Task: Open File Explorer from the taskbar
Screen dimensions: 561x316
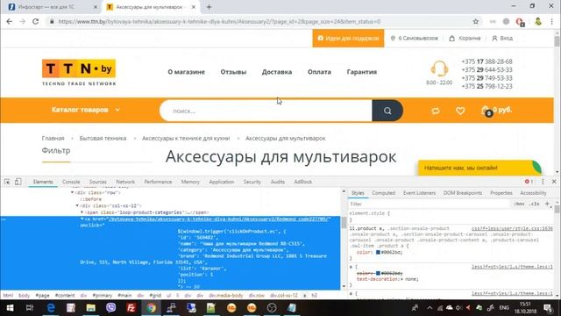Action: 91,308
